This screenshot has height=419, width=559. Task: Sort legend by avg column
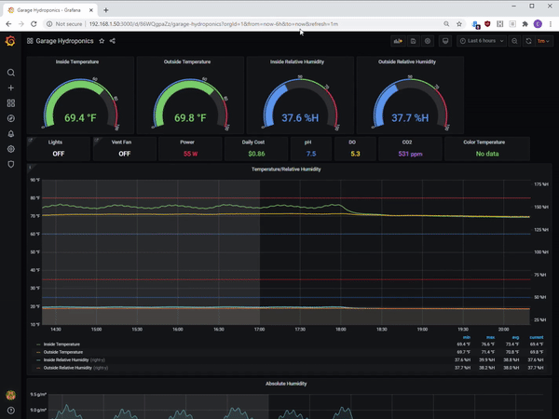tap(515, 337)
